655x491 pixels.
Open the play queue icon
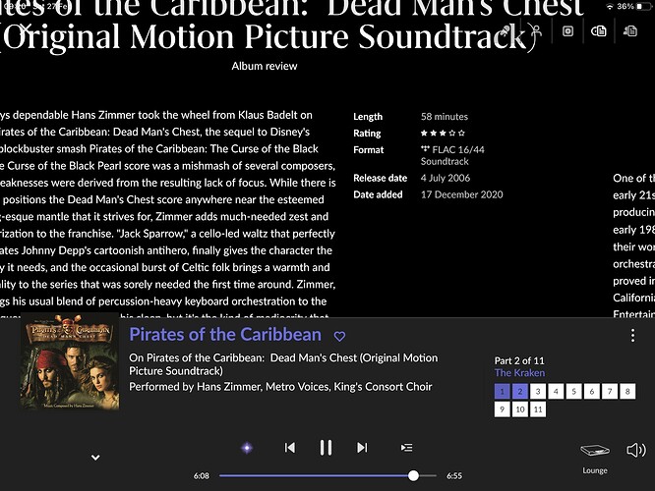[406, 448]
